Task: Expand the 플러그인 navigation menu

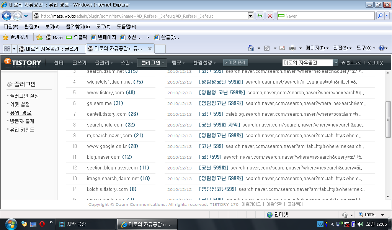Action: [x=152, y=62]
